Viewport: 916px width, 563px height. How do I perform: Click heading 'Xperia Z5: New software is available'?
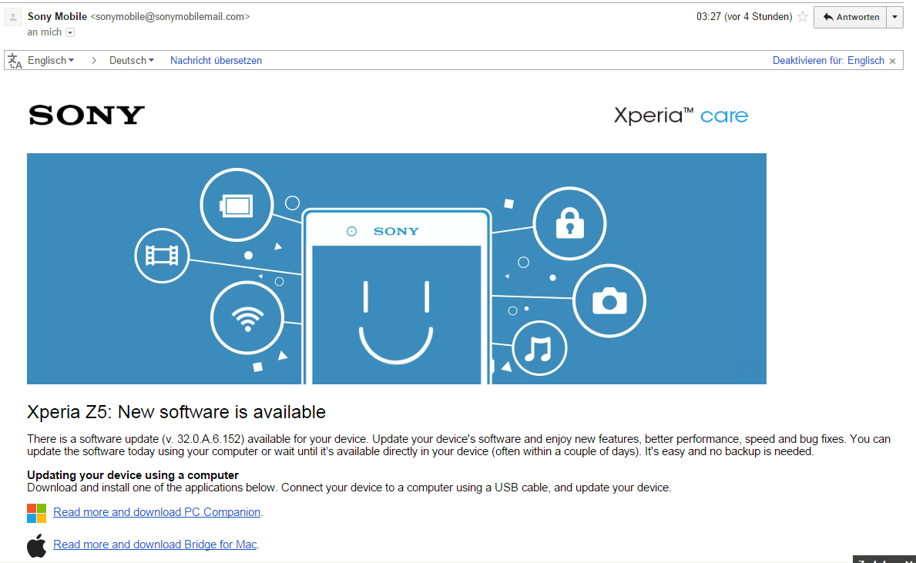(x=176, y=412)
